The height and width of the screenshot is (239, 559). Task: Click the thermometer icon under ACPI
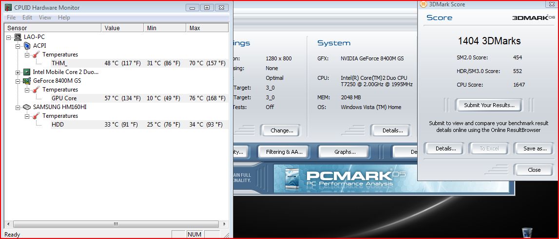pyautogui.click(x=37, y=55)
